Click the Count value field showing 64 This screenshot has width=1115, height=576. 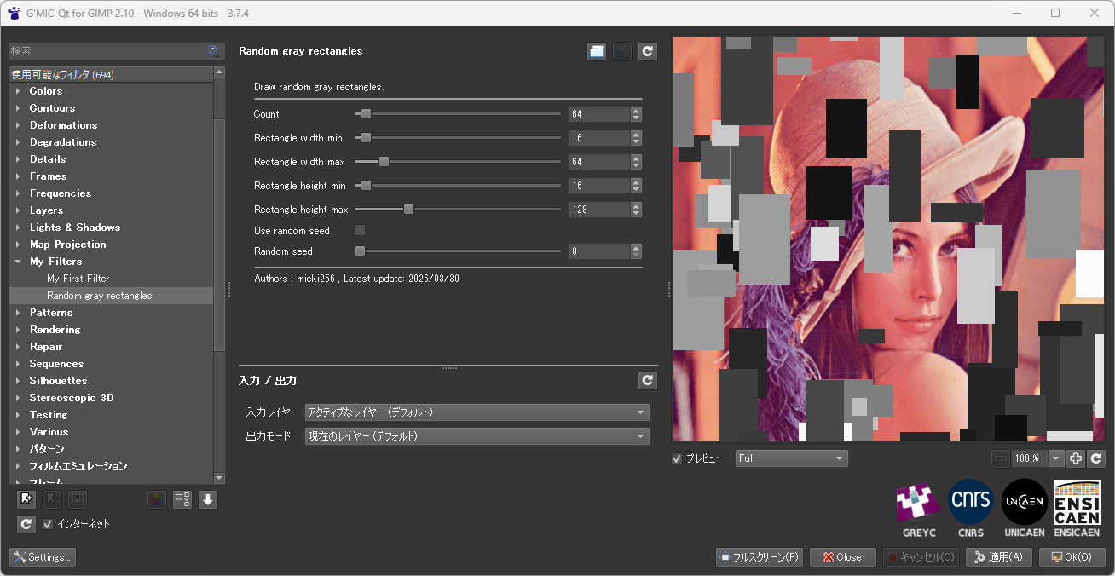click(x=599, y=114)
